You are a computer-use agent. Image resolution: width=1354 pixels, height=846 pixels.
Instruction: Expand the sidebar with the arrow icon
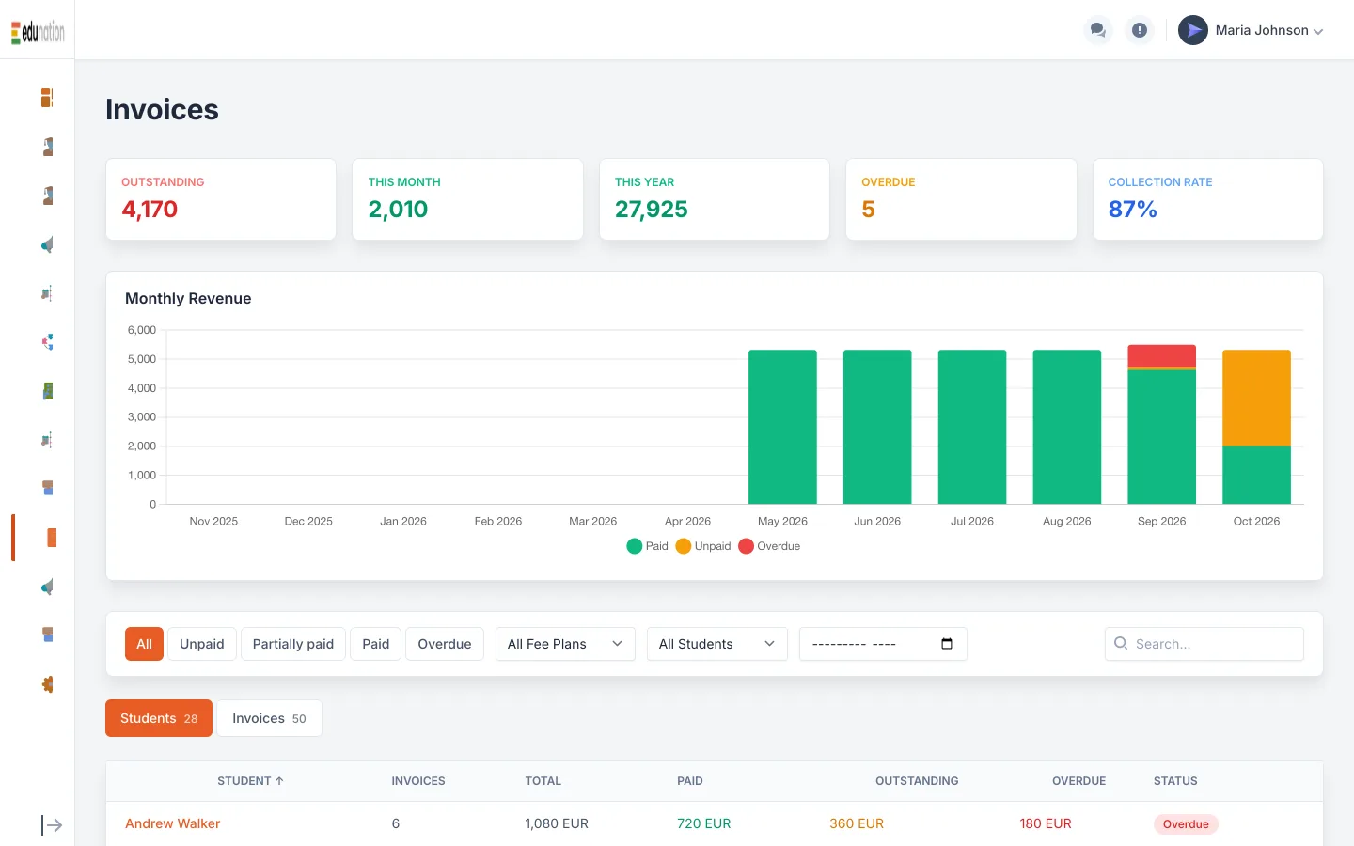(52, 825)
